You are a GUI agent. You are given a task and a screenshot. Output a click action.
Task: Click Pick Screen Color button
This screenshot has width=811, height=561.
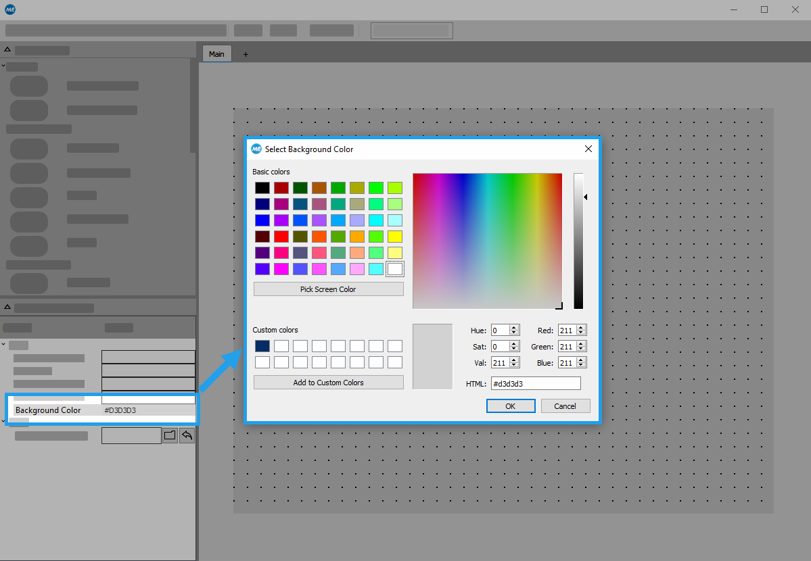pyautogui.click(x=328, y=289)
